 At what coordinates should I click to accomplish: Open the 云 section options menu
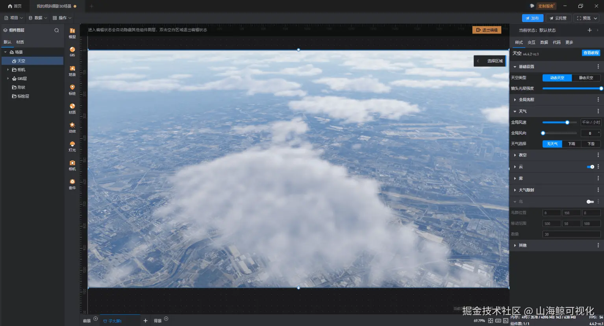click(598, 167)
